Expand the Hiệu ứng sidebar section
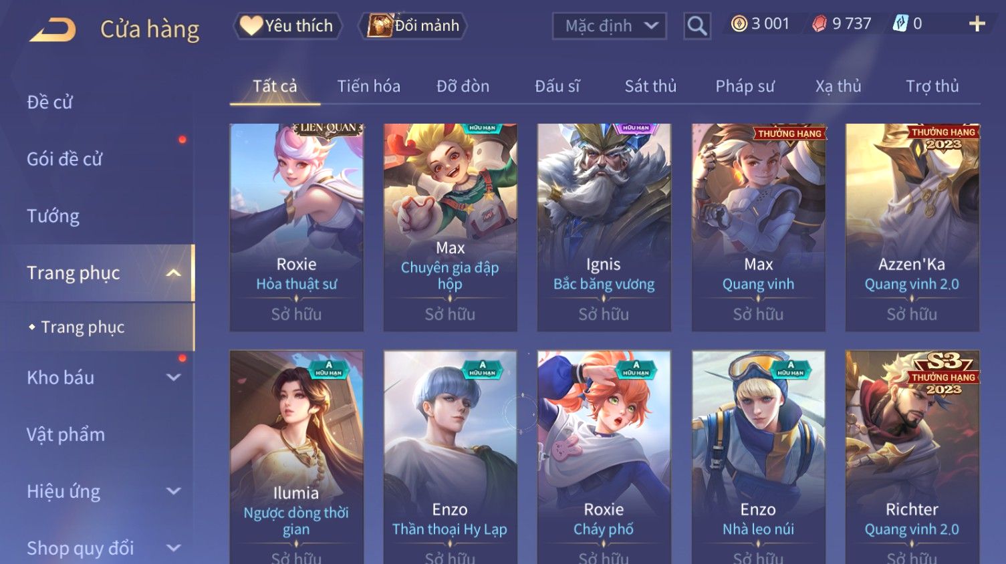The height and width of the screenshot is (564, 1006). click(173, 492)
